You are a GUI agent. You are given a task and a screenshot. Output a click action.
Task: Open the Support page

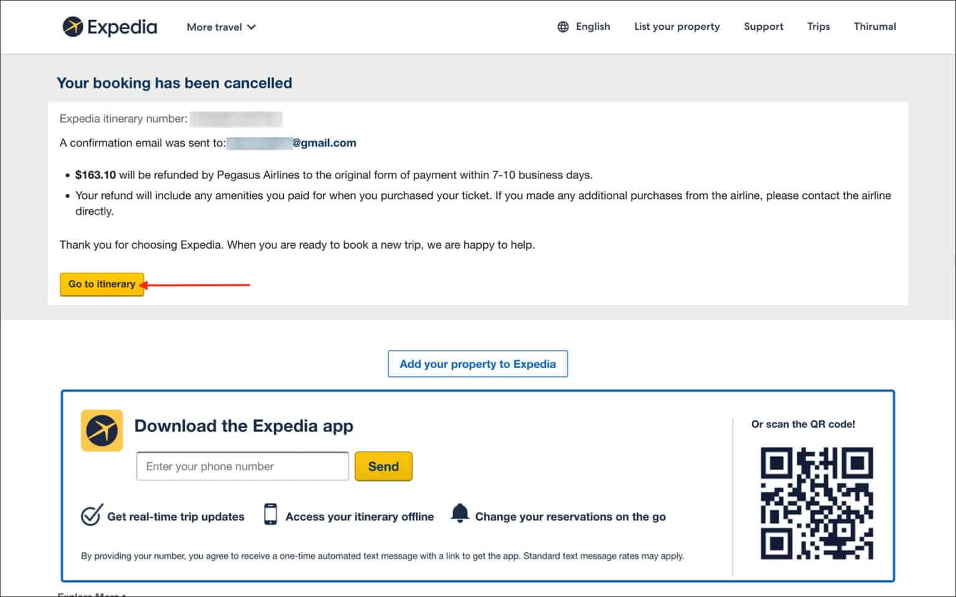(763, 26)
